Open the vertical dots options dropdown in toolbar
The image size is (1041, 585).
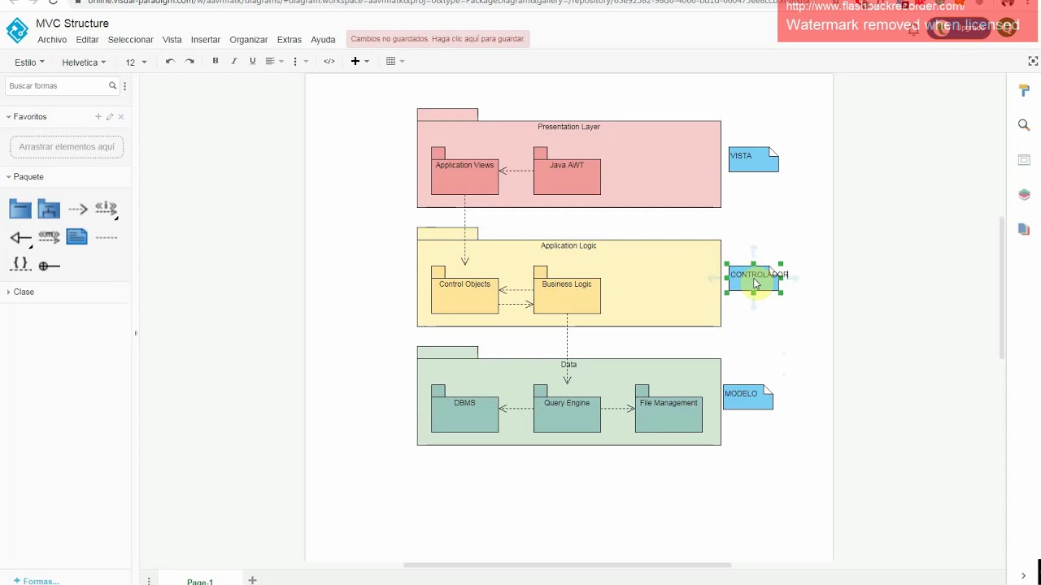(300, 61)
